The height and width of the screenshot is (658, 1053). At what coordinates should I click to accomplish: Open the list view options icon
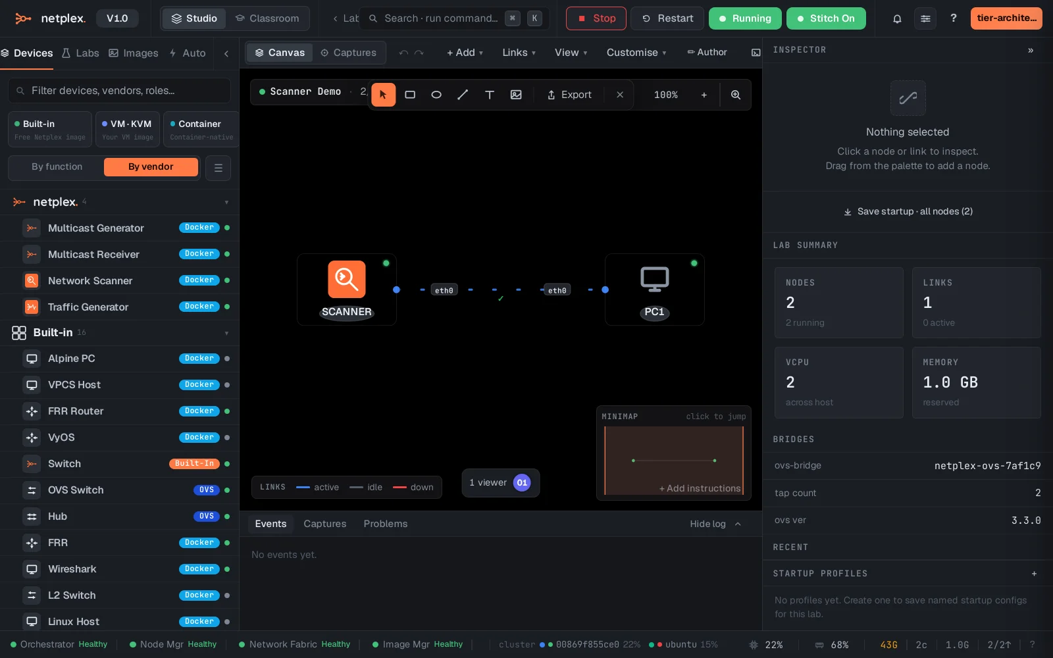point(218,168)
